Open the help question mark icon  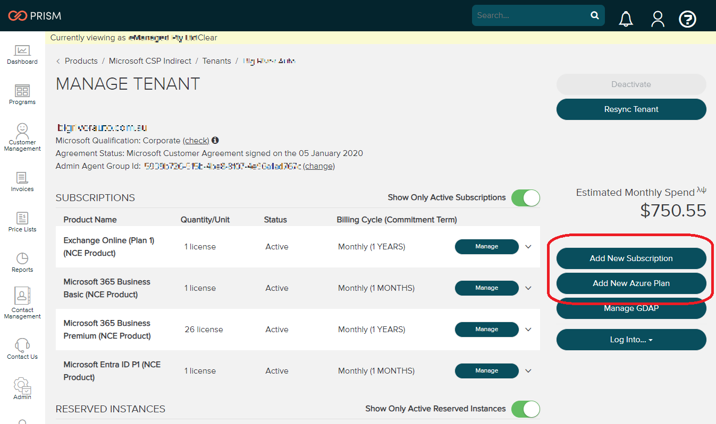[688, 20]
